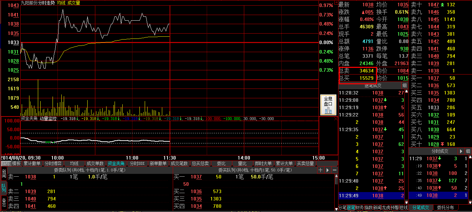Click the 均线 label in chart title
The width and height of the screenshot is (472, 212).
(x=61, y=3)
